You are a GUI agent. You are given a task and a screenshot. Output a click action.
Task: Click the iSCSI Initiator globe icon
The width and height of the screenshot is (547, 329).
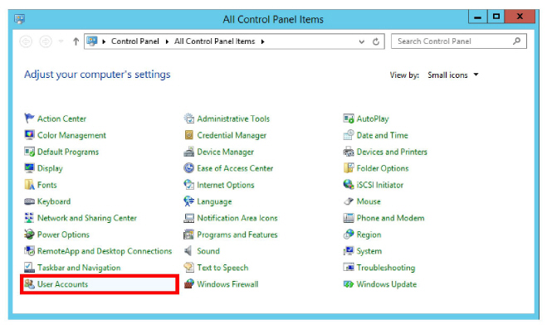[x=349, y=185]
